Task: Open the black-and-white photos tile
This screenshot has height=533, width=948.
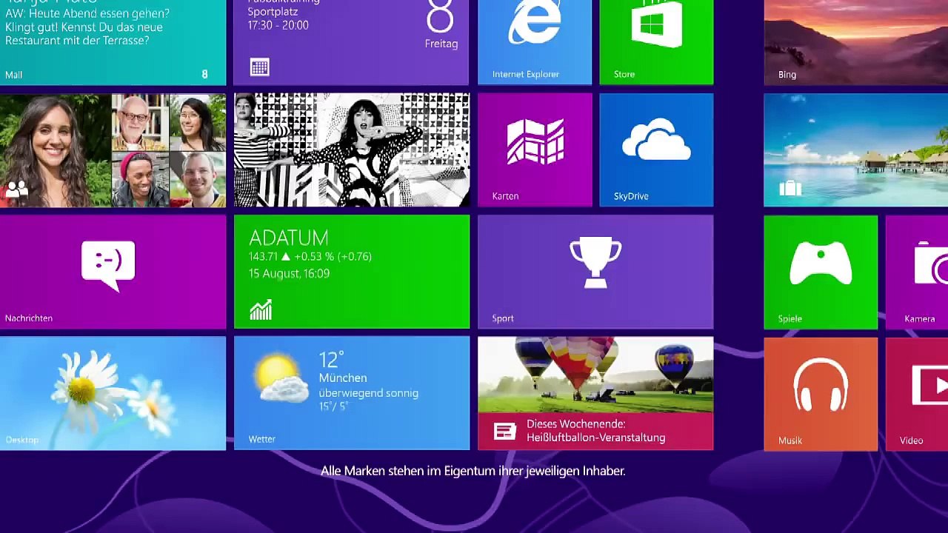Action: [352, 150]
